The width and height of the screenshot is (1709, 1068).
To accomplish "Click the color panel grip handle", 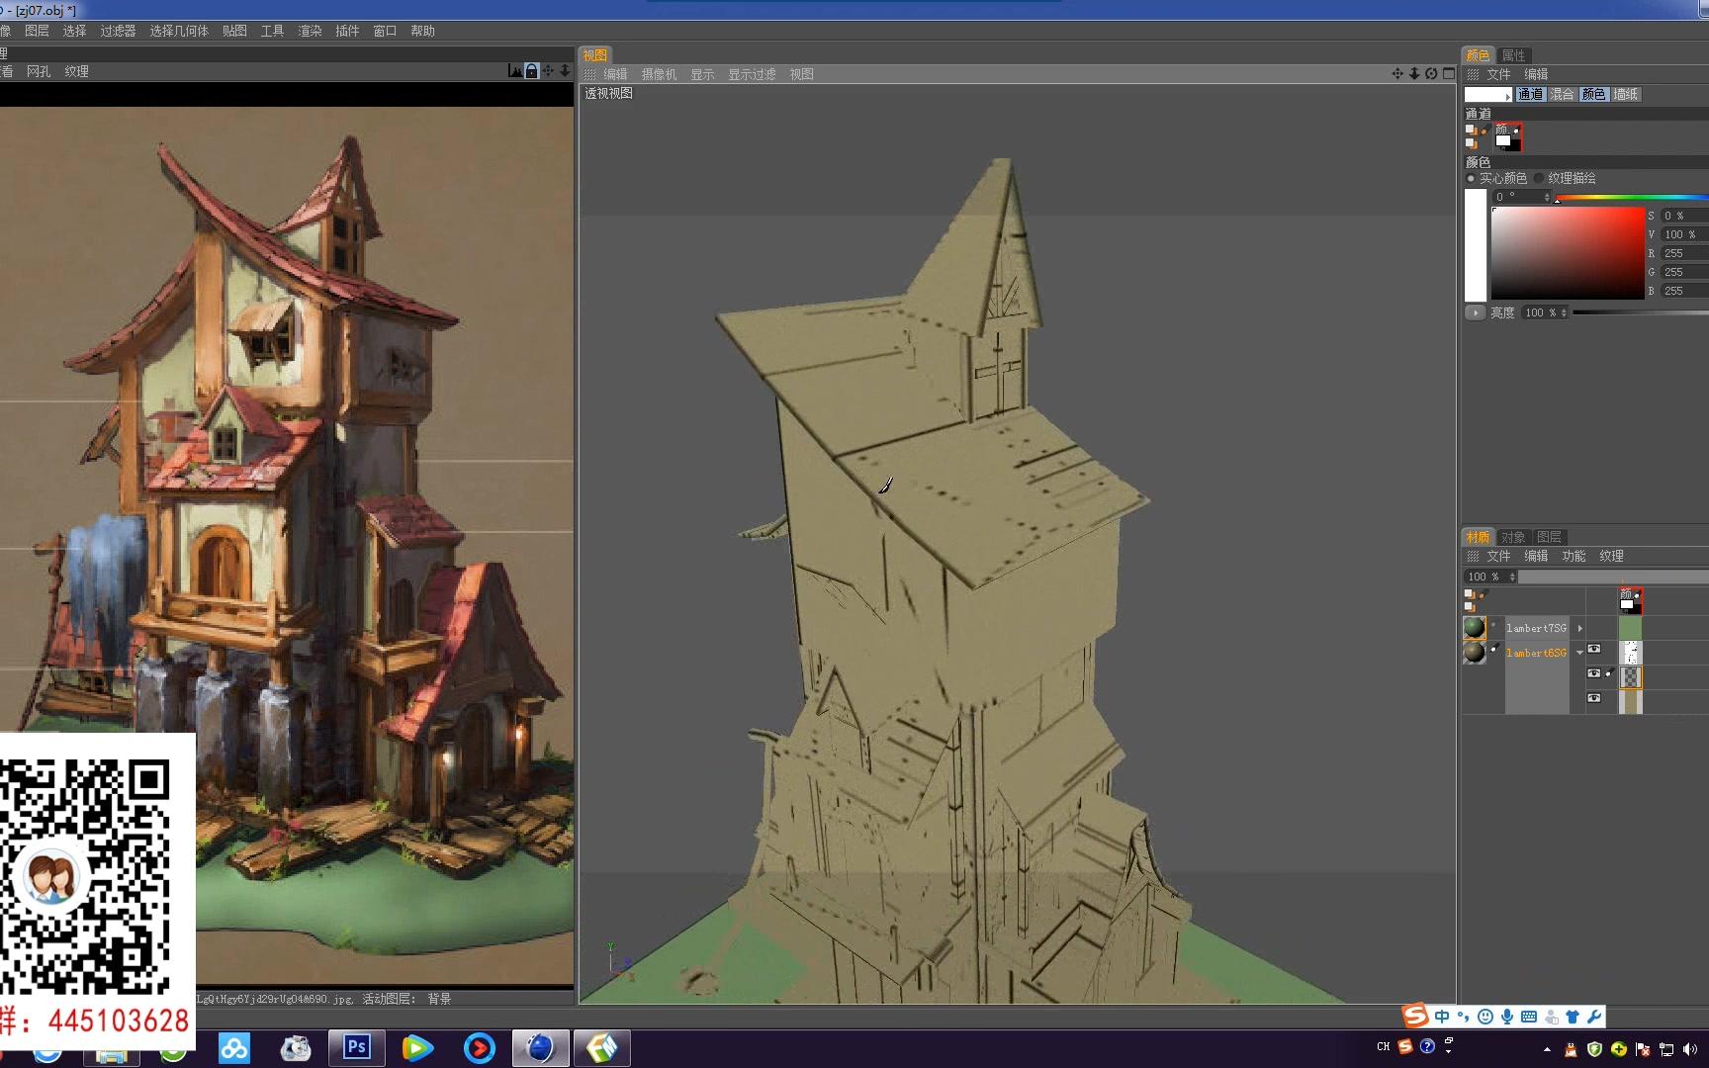I will click(1473, 74).
